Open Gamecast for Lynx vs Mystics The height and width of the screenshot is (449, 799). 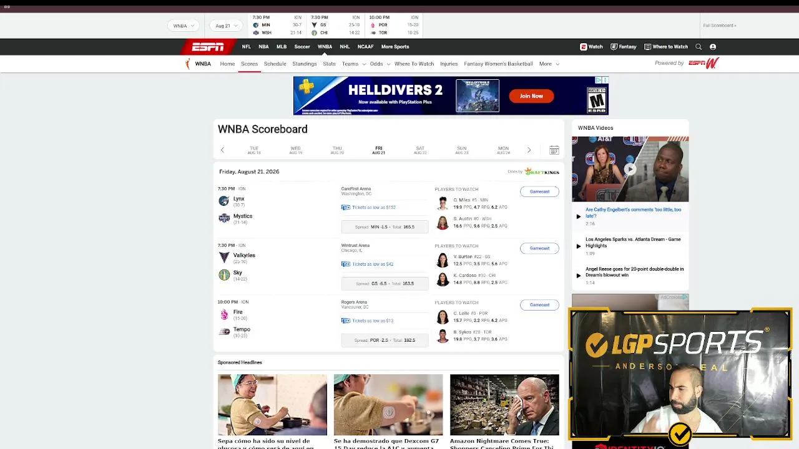pyautogui.click(x=539, y=191)
